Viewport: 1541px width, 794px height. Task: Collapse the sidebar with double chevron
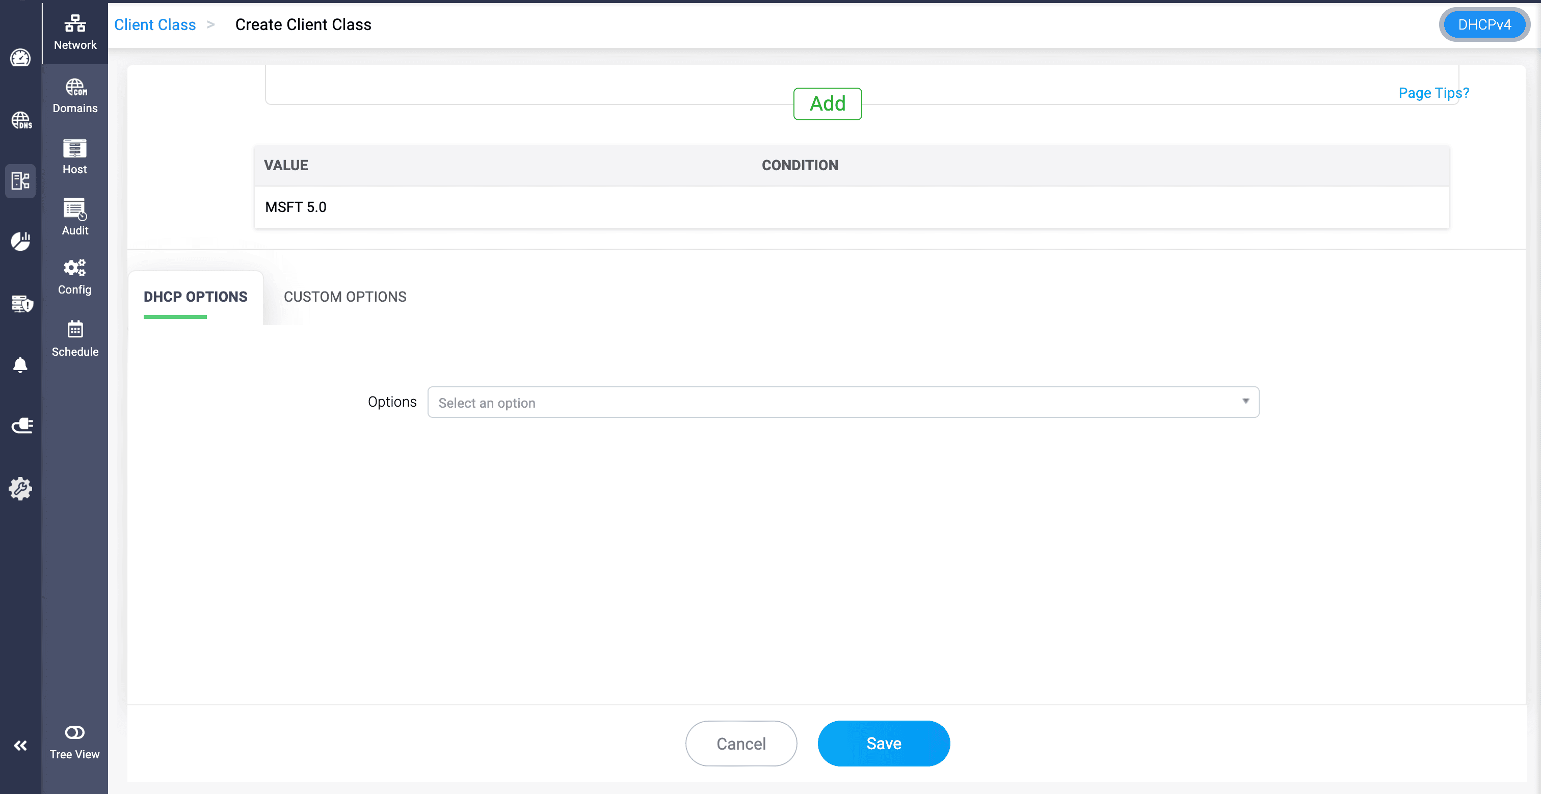[x=20, y=745]
